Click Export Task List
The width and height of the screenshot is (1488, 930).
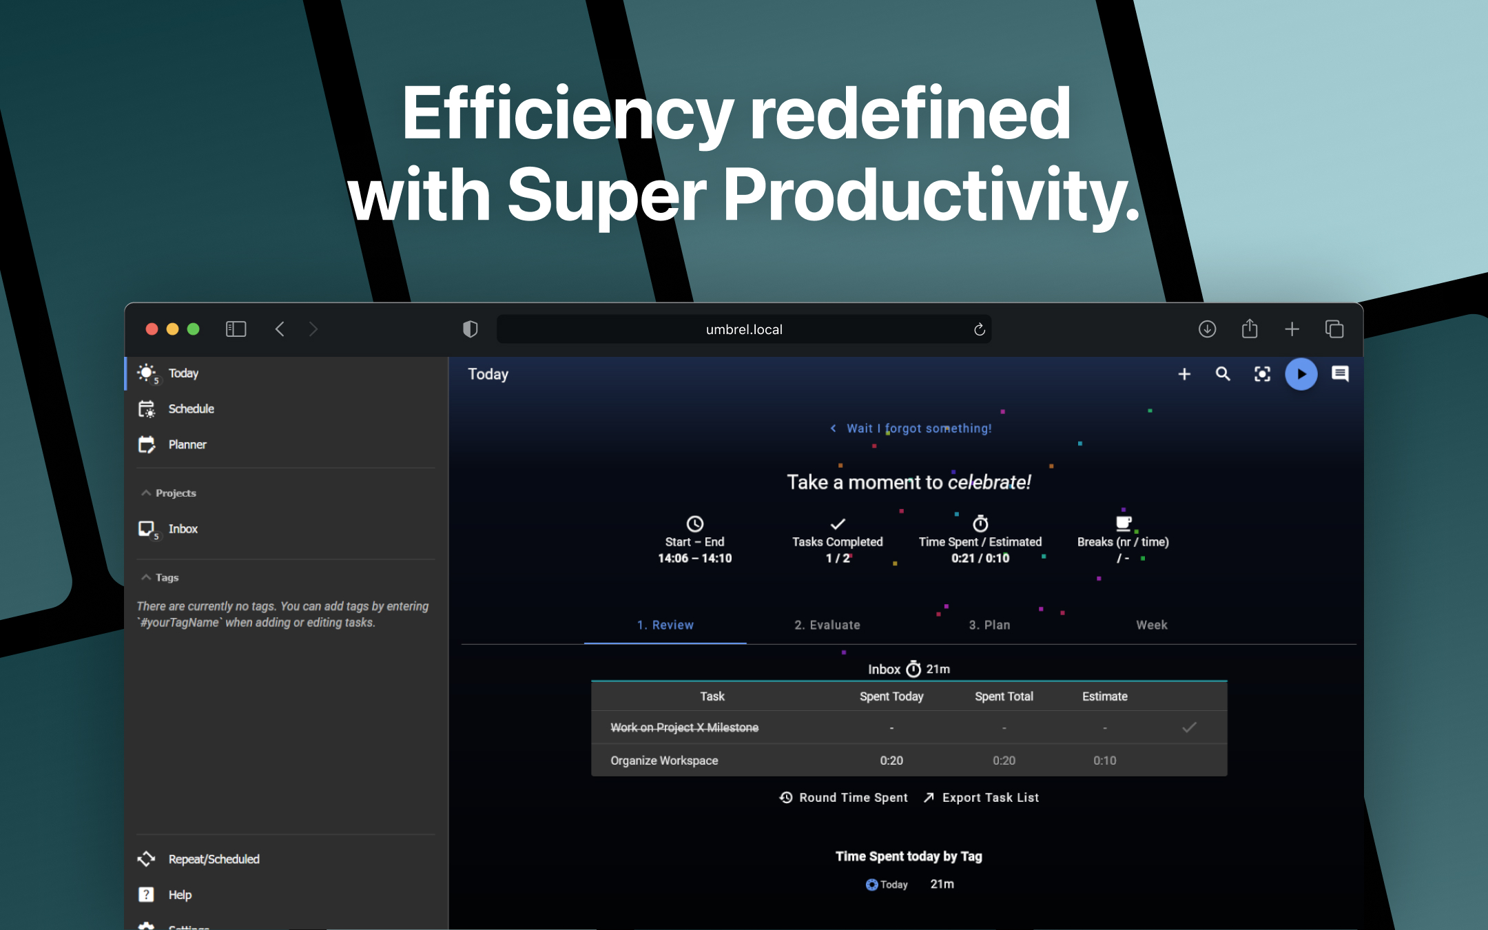(x=991, y=797)
